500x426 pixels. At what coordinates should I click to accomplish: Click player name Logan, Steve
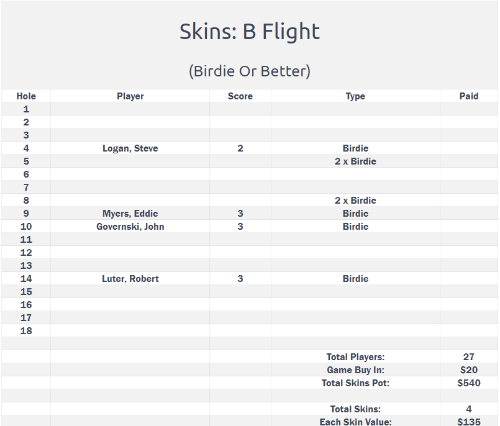point(130,148)
